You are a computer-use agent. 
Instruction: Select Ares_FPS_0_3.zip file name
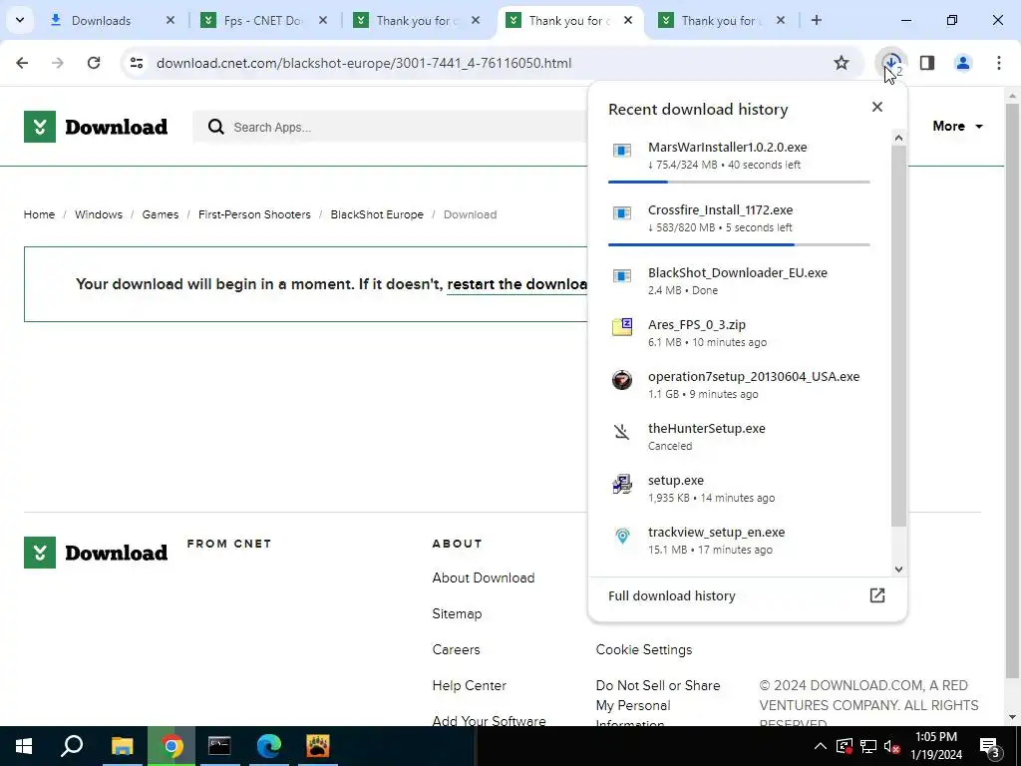tap(697, 324)
